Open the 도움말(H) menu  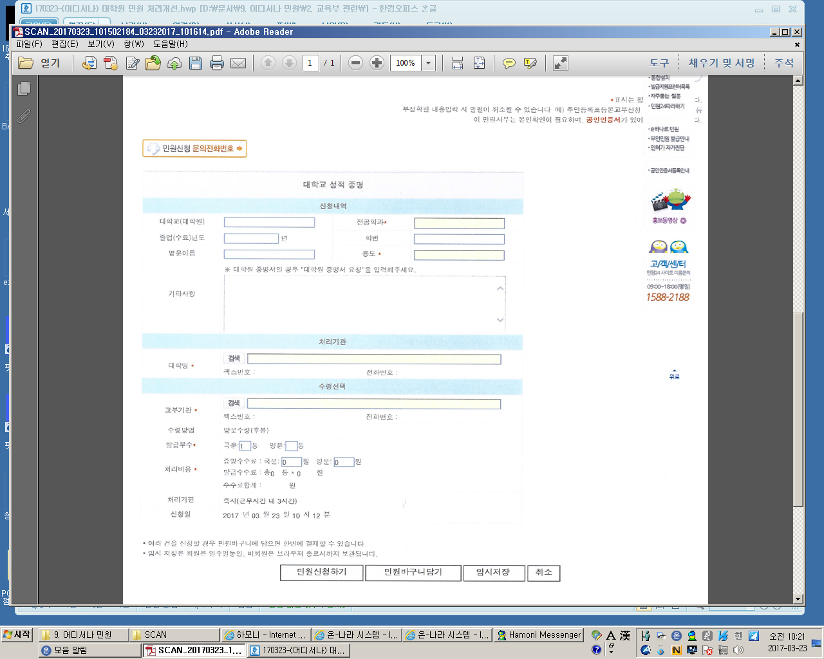[171, 44]
